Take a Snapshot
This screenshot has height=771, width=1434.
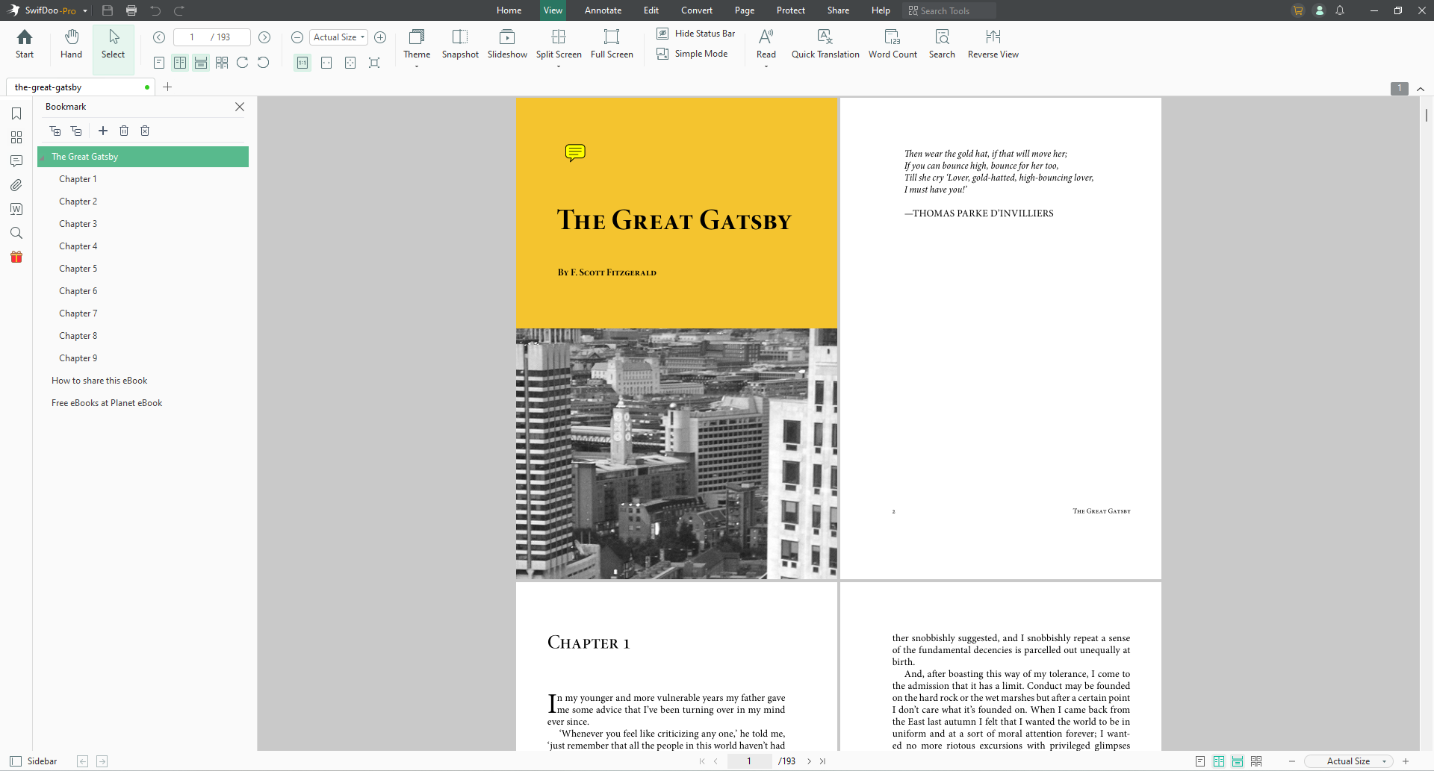pyautogui.click(x=460, y=44)
